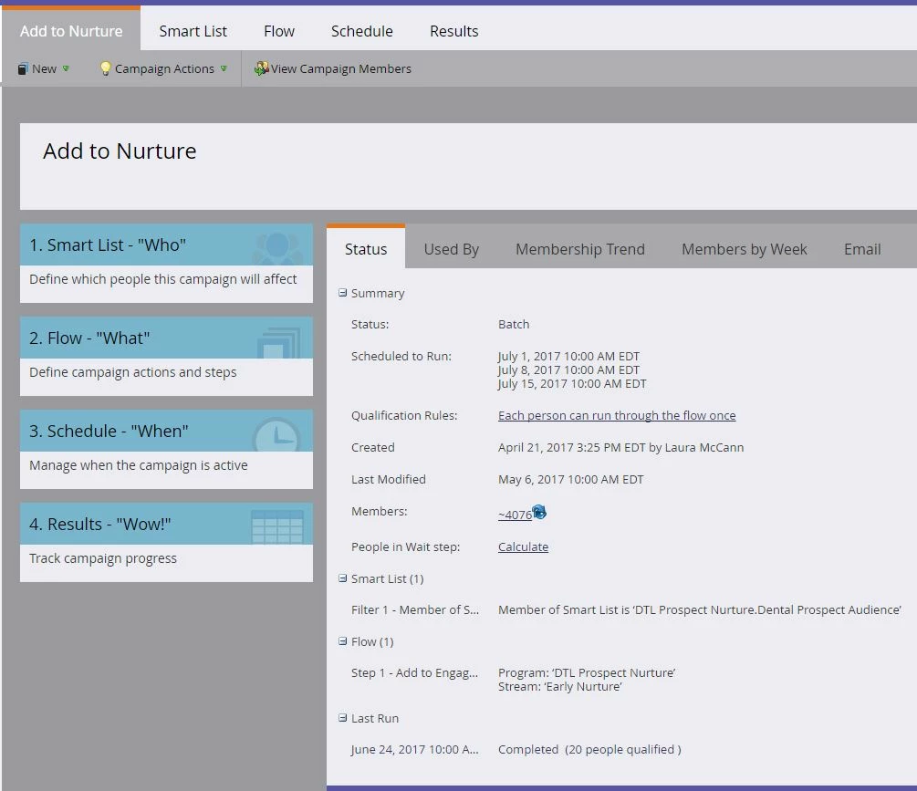The image size is (917, 791).
Task: Collapse the Summary section
Action: pos(343,292)
